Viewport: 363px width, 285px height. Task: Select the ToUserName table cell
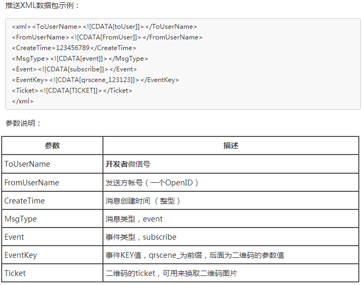click(x=27, y=164)
